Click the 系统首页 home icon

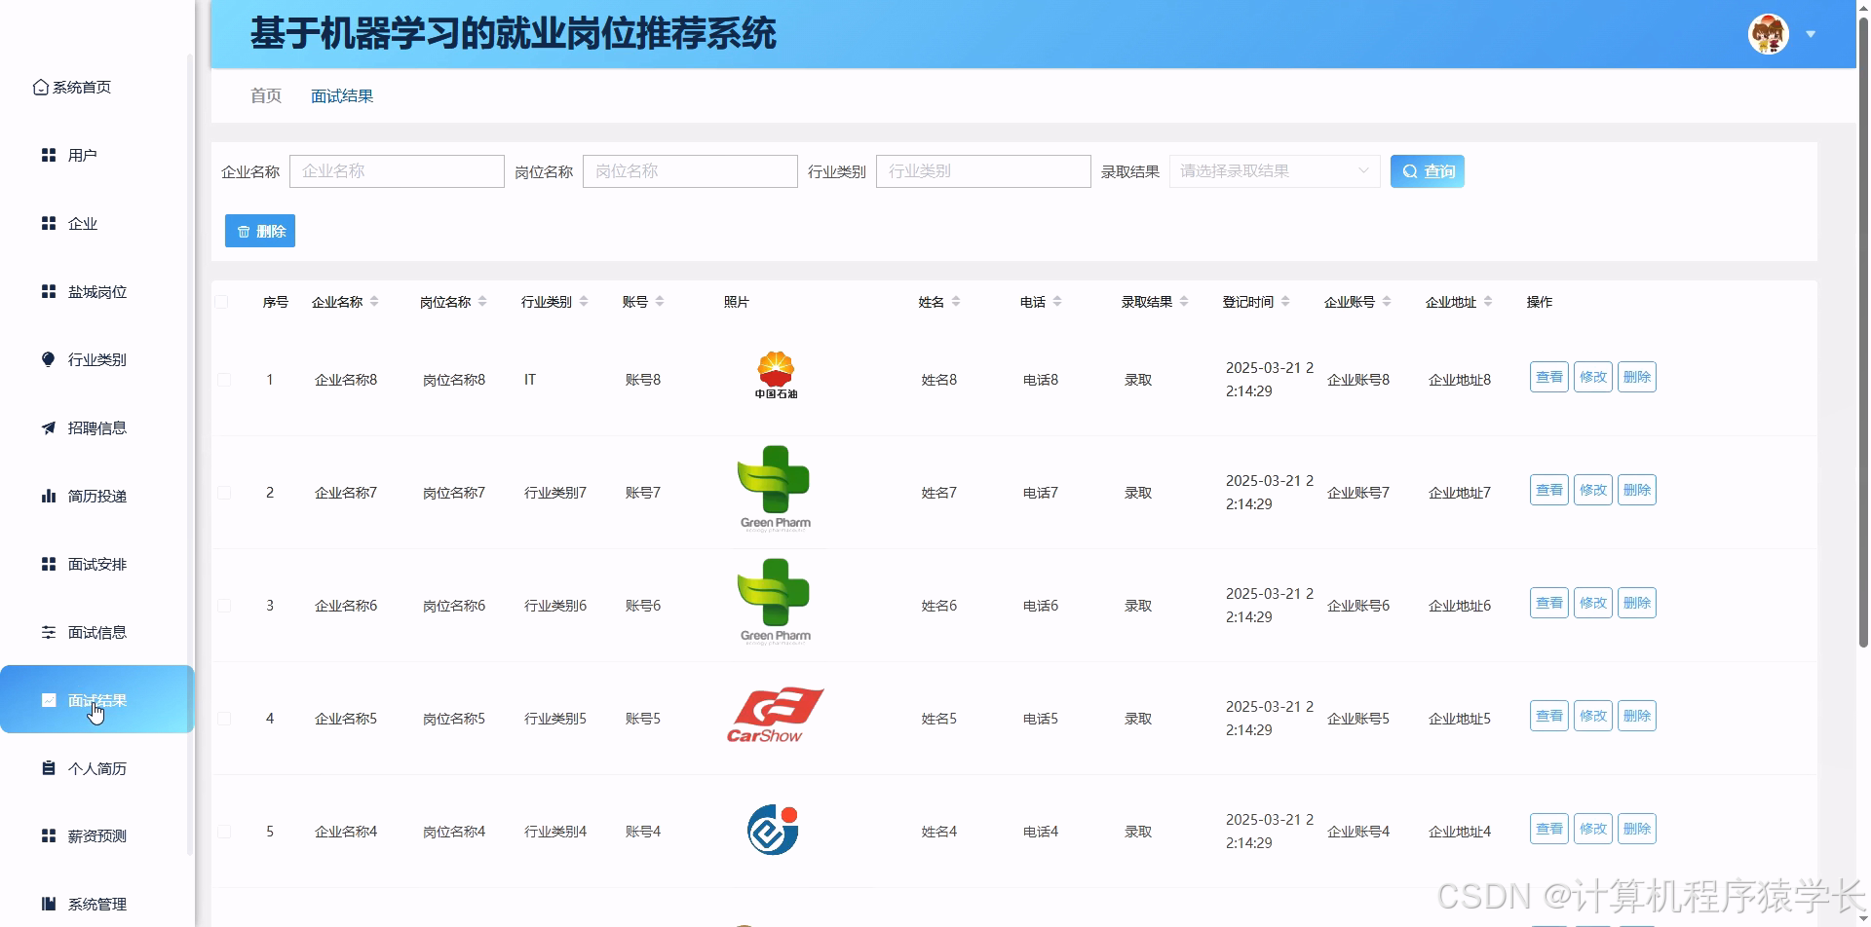click(39, 86)
